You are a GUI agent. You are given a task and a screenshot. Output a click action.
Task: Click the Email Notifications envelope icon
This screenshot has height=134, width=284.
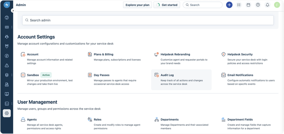point(223,75)
